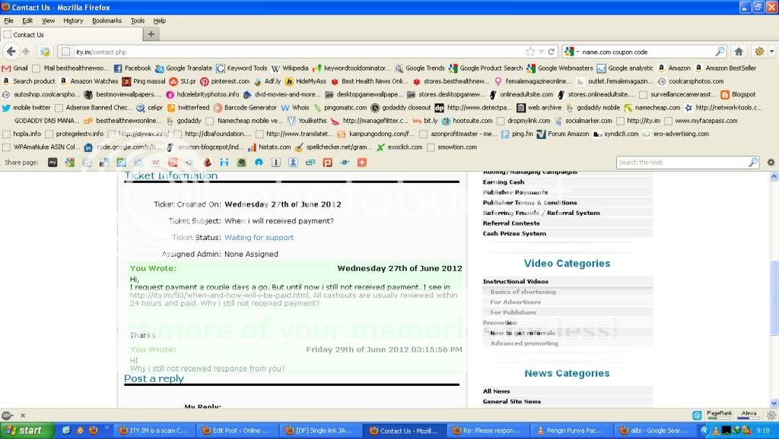This screenshot has height=439, width=779.
Task: Click the magnifier in Search the Web box
Action: [753, 163]
